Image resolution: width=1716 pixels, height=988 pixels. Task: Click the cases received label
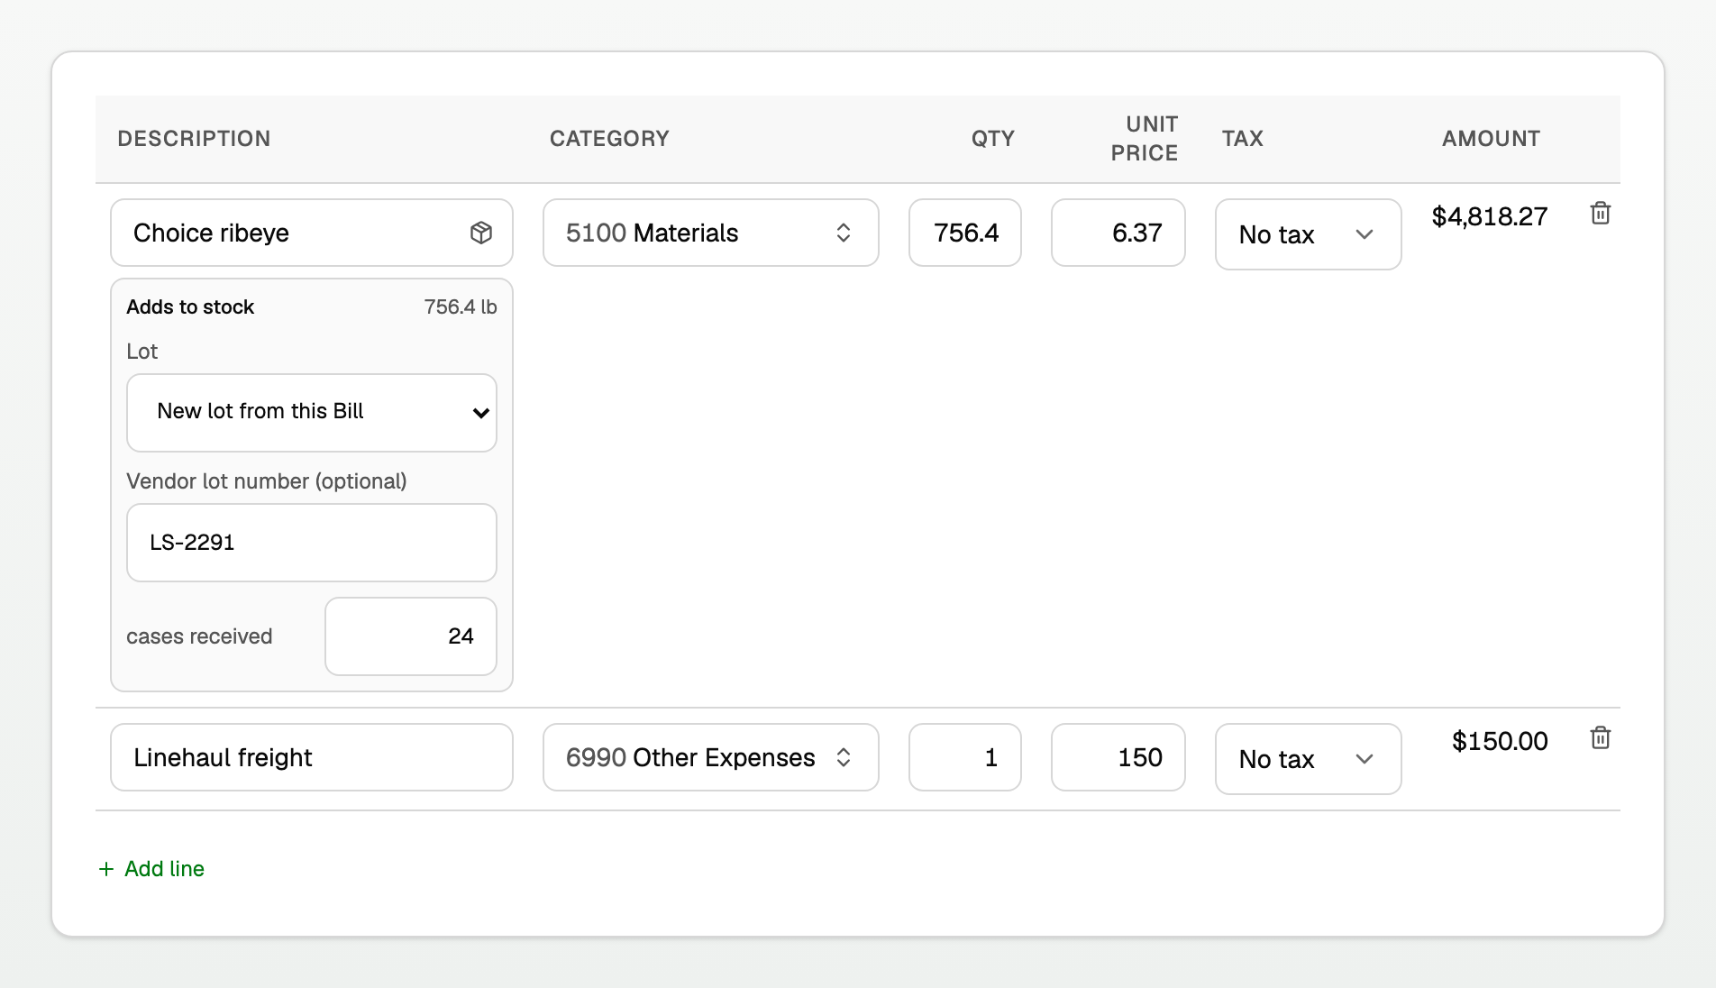[x=199, y=636]
